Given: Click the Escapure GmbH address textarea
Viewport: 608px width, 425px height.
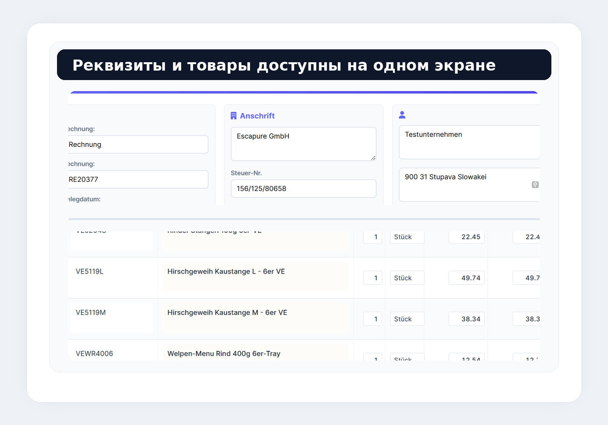Looking at the screenshot, I should tap(303, 144).
